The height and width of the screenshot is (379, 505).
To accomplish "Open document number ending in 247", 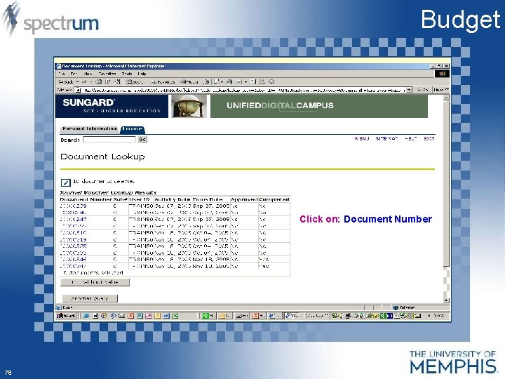I will point(73,220).
